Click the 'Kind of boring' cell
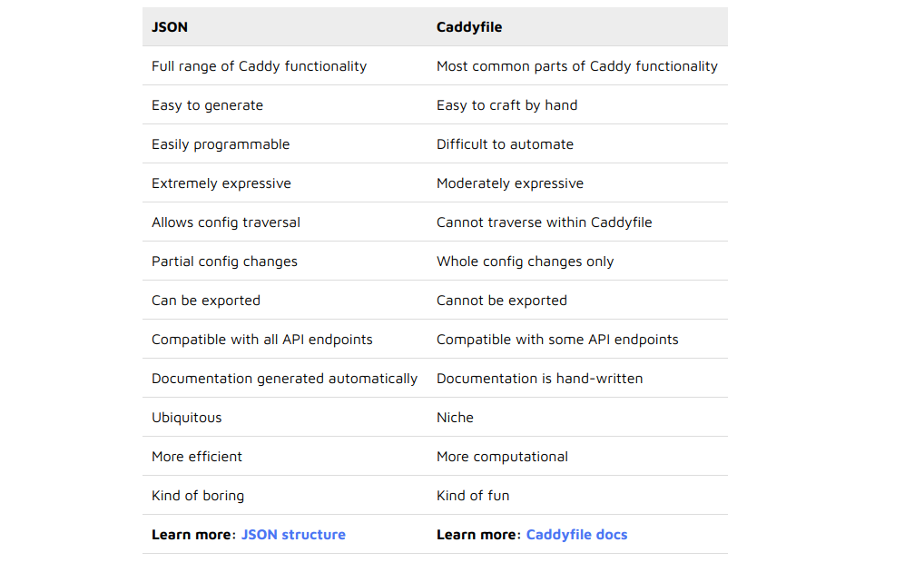Screen dimensions: 914x582 (x=198, y=496)
